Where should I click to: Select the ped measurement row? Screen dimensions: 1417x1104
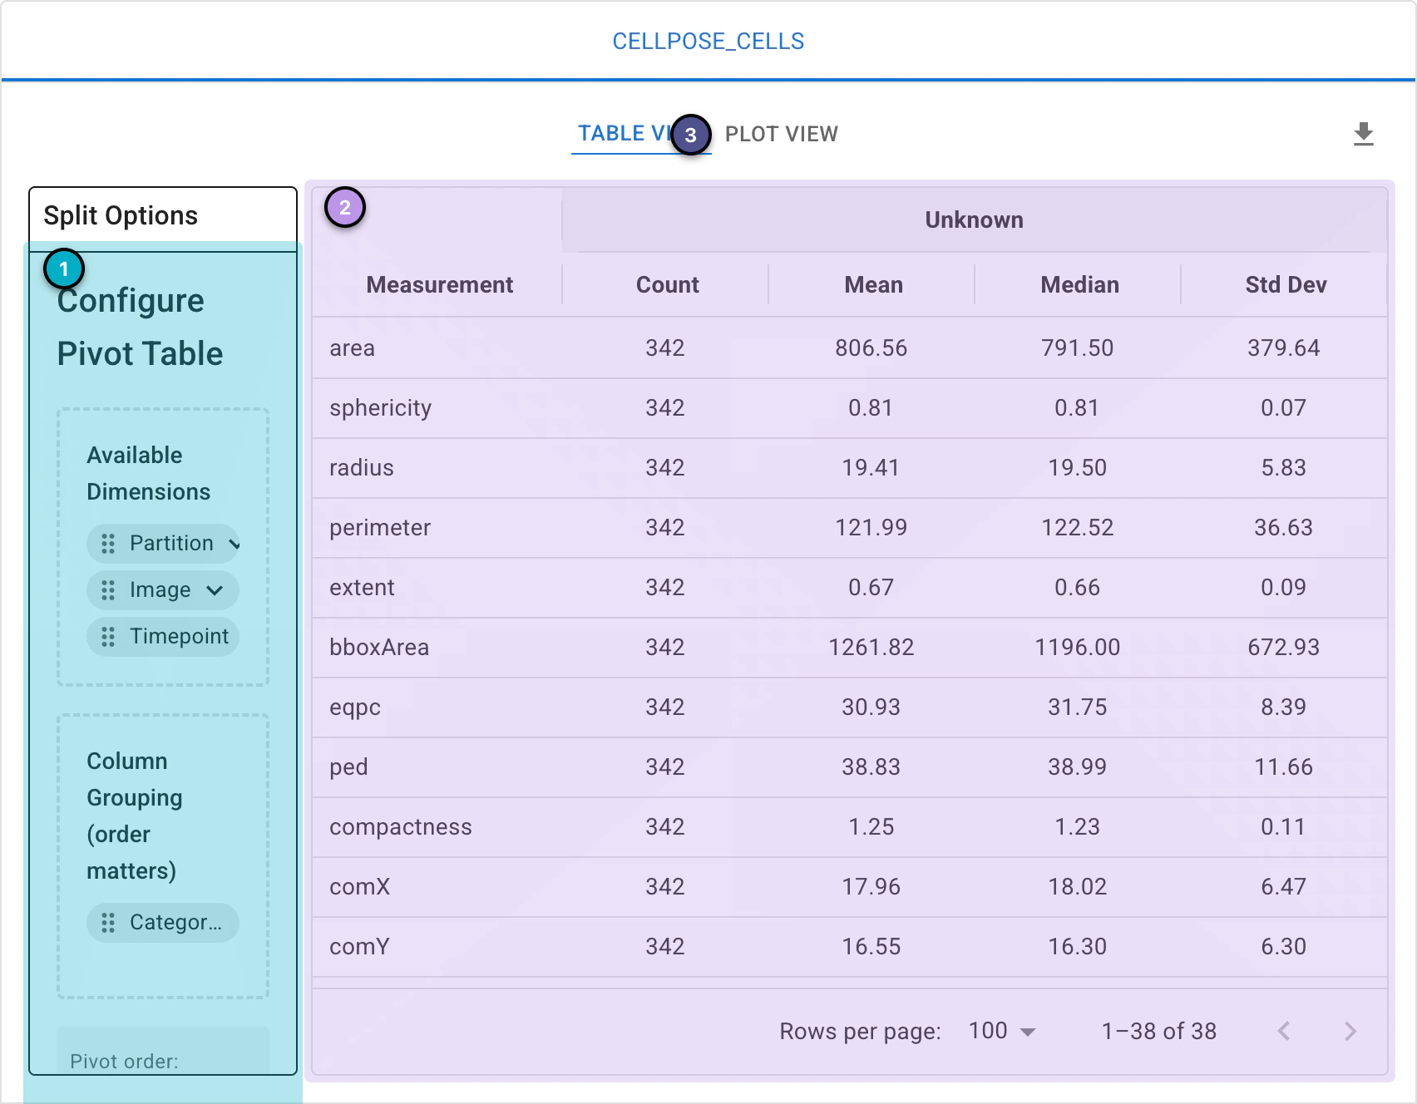tap(850, 767)
